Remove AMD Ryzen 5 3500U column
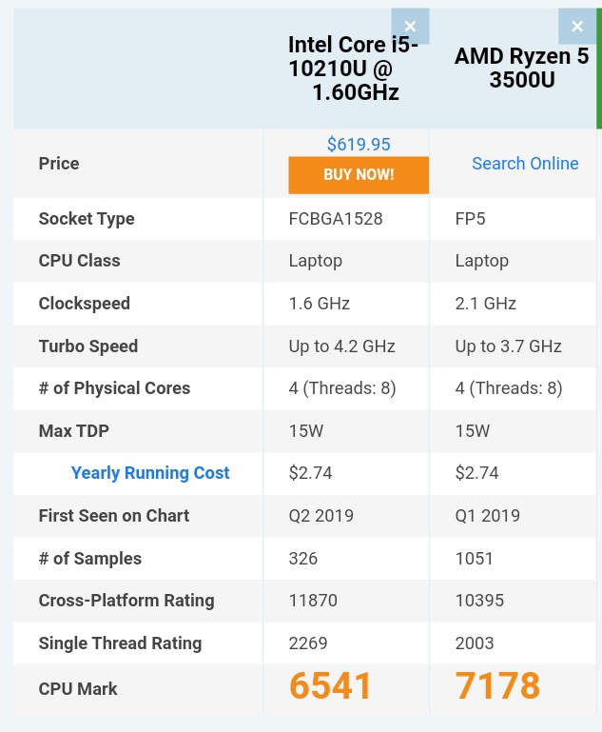This screenshot has height=732, width=602. click(577, 26)
